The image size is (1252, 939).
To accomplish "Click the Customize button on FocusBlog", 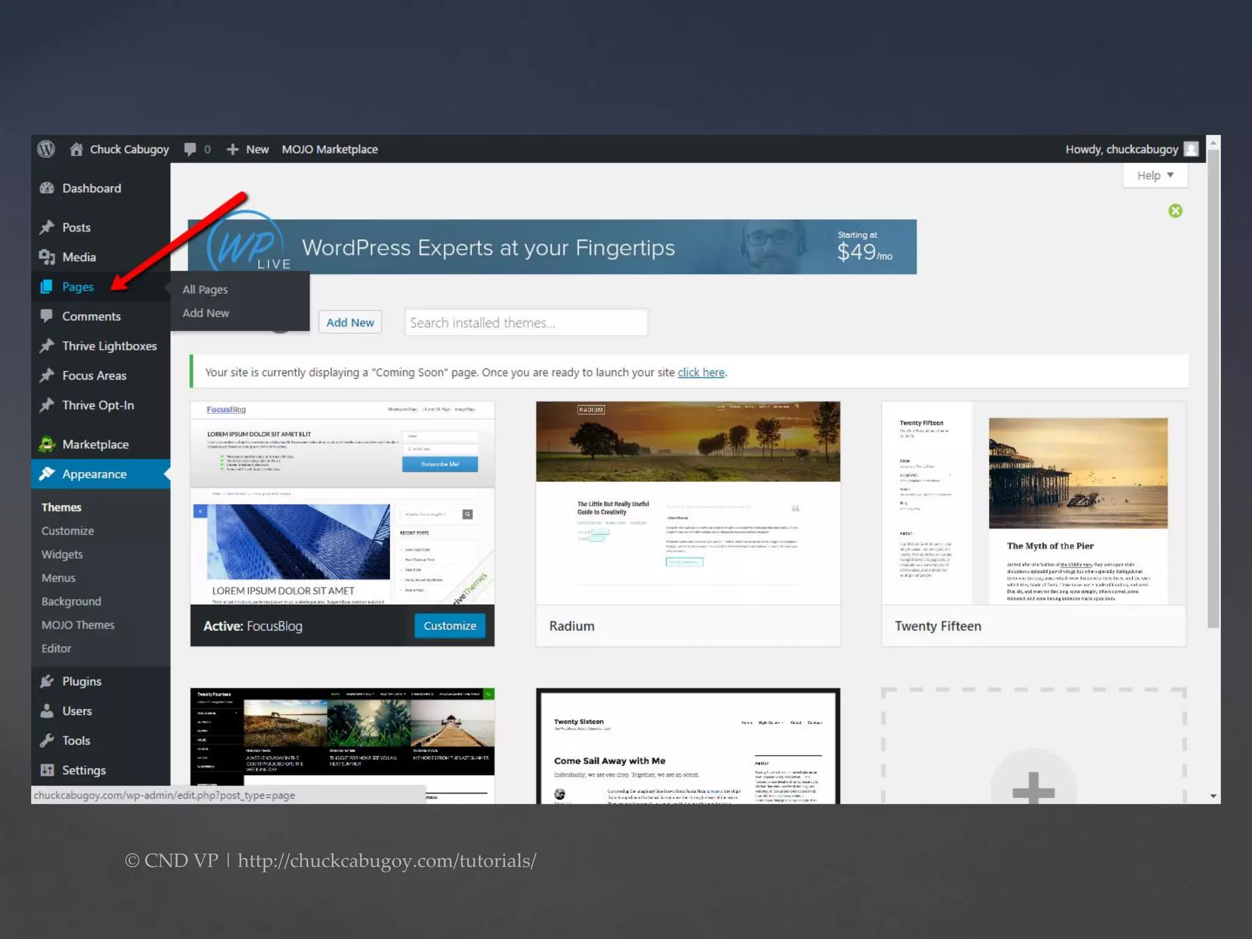I will (x=449, y=626).
